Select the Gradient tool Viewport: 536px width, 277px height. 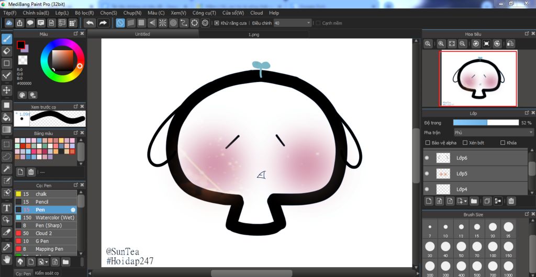[6, 130]
